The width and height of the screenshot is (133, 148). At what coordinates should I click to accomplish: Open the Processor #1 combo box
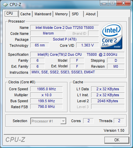tap(48, 121)
